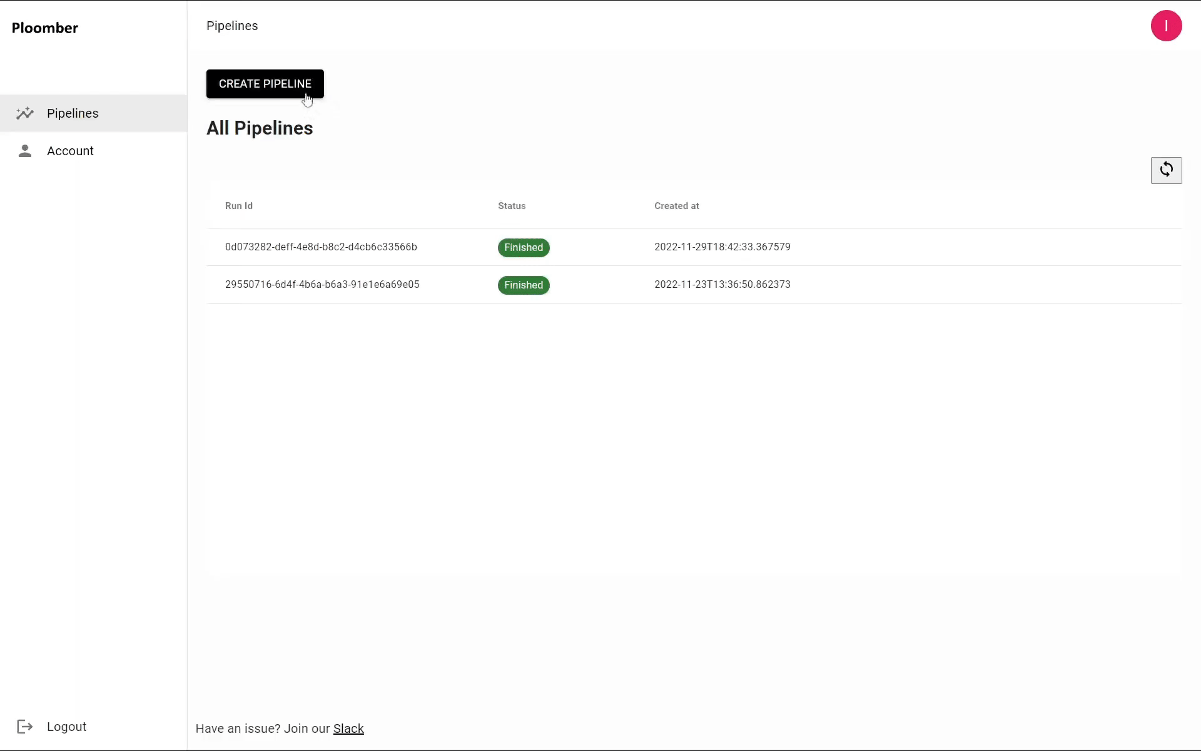Click the Pipelines page title in header
Screen dimensions: 1201x751
coord(232,26)
